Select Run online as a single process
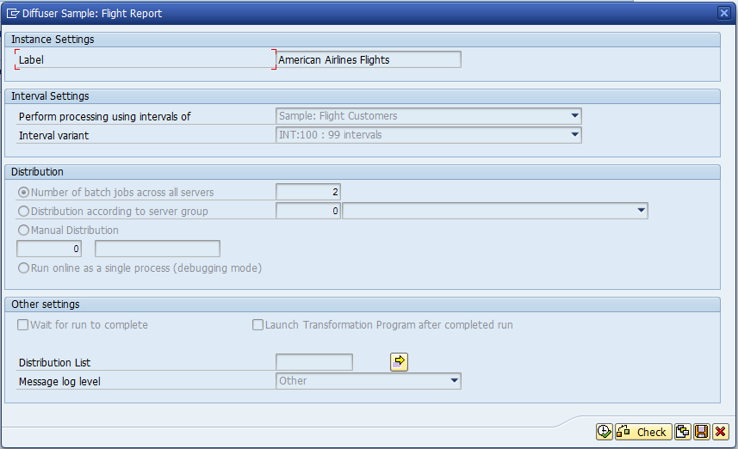Image resolution: width=738 pixels, height=449 pixels. [x=24, y=268]
